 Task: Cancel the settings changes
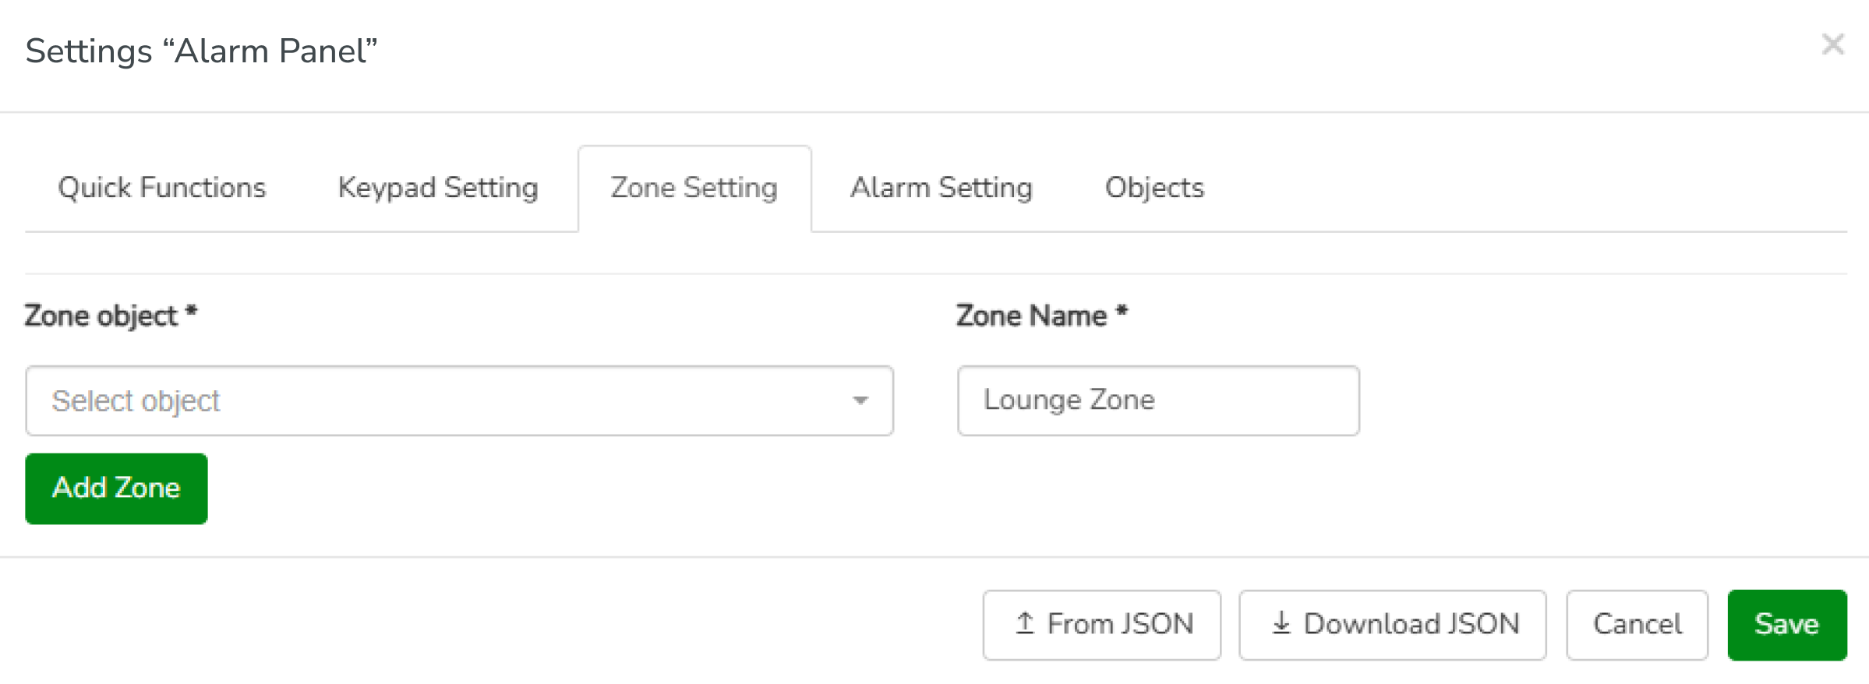tap(1637, 624)
